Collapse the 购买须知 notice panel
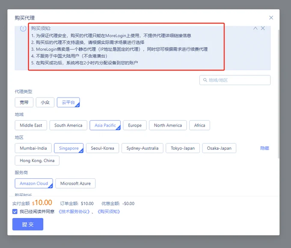Image resolution: width=291 pixels, height=248 pixels. click(255, 28)
